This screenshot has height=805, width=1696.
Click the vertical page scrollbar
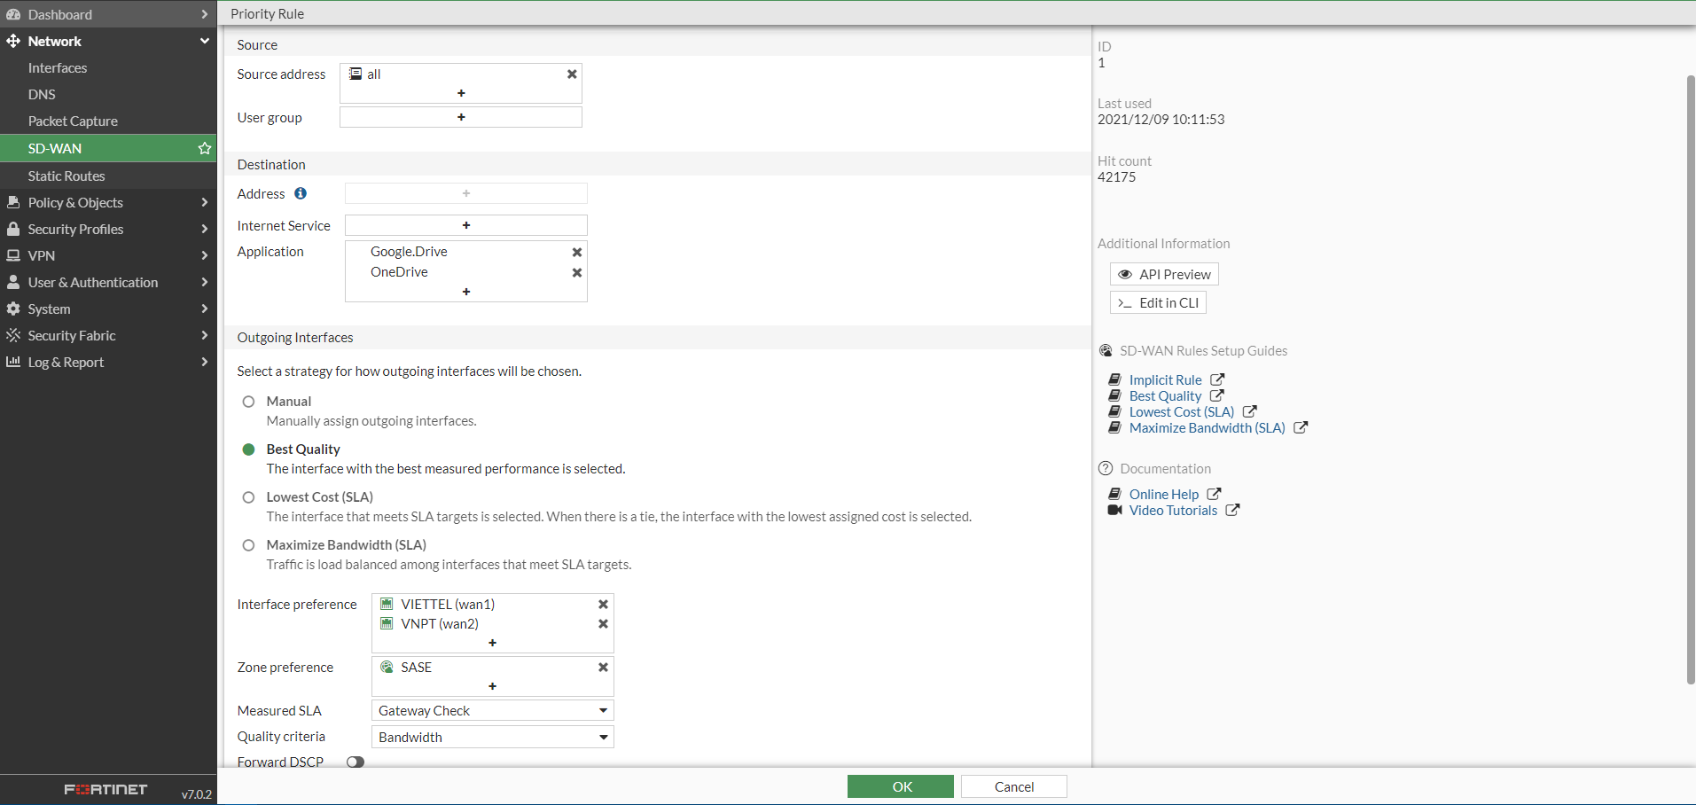coord(1691,379)
